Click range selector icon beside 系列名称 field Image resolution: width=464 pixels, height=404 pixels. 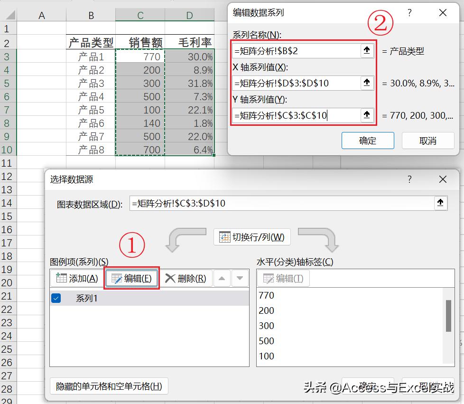[x=366, y=49]
